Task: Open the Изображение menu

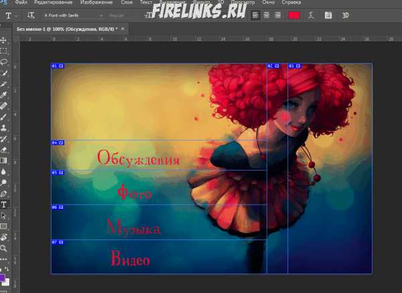Action: coord(96,2)
